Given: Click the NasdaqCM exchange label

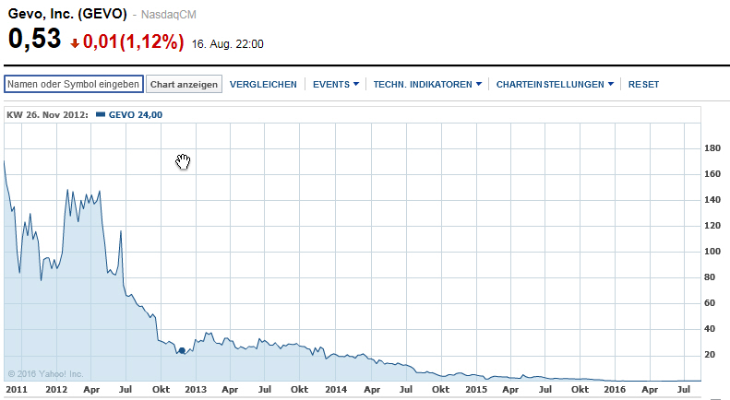Looking at the screenshot, I should tap(169, 15).
